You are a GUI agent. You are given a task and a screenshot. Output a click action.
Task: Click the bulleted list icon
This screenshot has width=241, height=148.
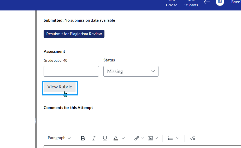coord(170,138)
